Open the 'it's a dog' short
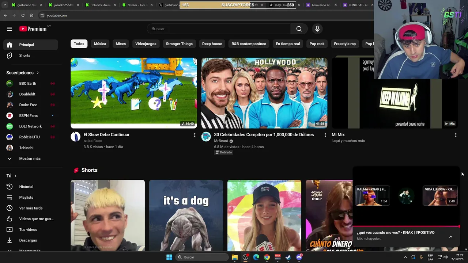Screen dimensions: 468x263 186,216
